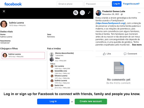Click the Like thumbs-up icon
Viewport: 144px width, 108px height.
104,54
